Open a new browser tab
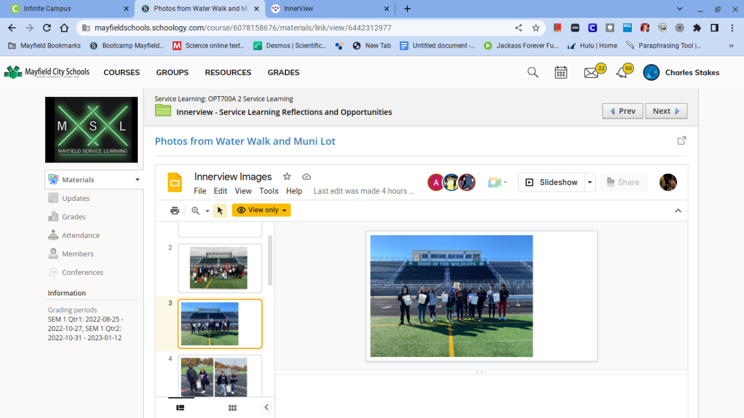Viewport: 744px width, 418px height. (407, 9)
